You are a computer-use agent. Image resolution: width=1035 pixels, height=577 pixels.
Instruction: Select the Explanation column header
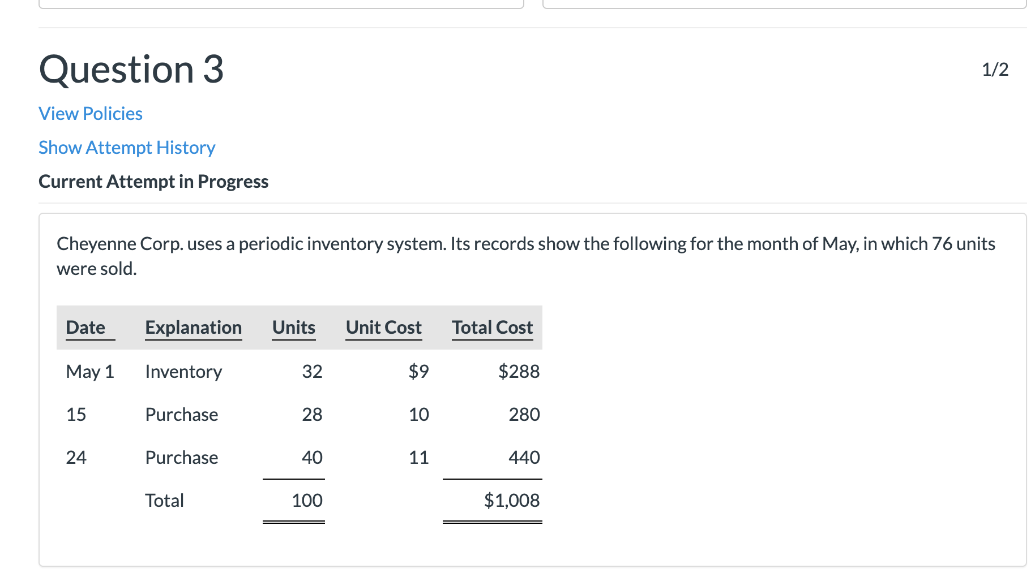[x=194, y=327]
